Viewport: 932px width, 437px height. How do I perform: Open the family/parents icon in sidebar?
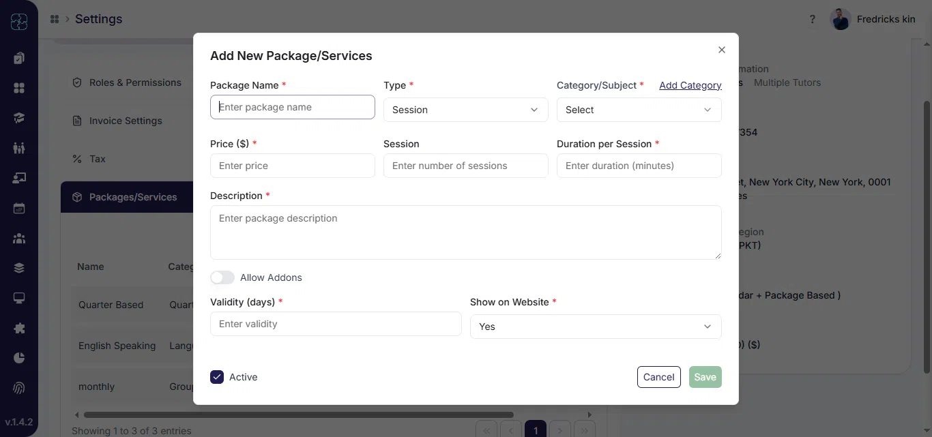[19, 148]
